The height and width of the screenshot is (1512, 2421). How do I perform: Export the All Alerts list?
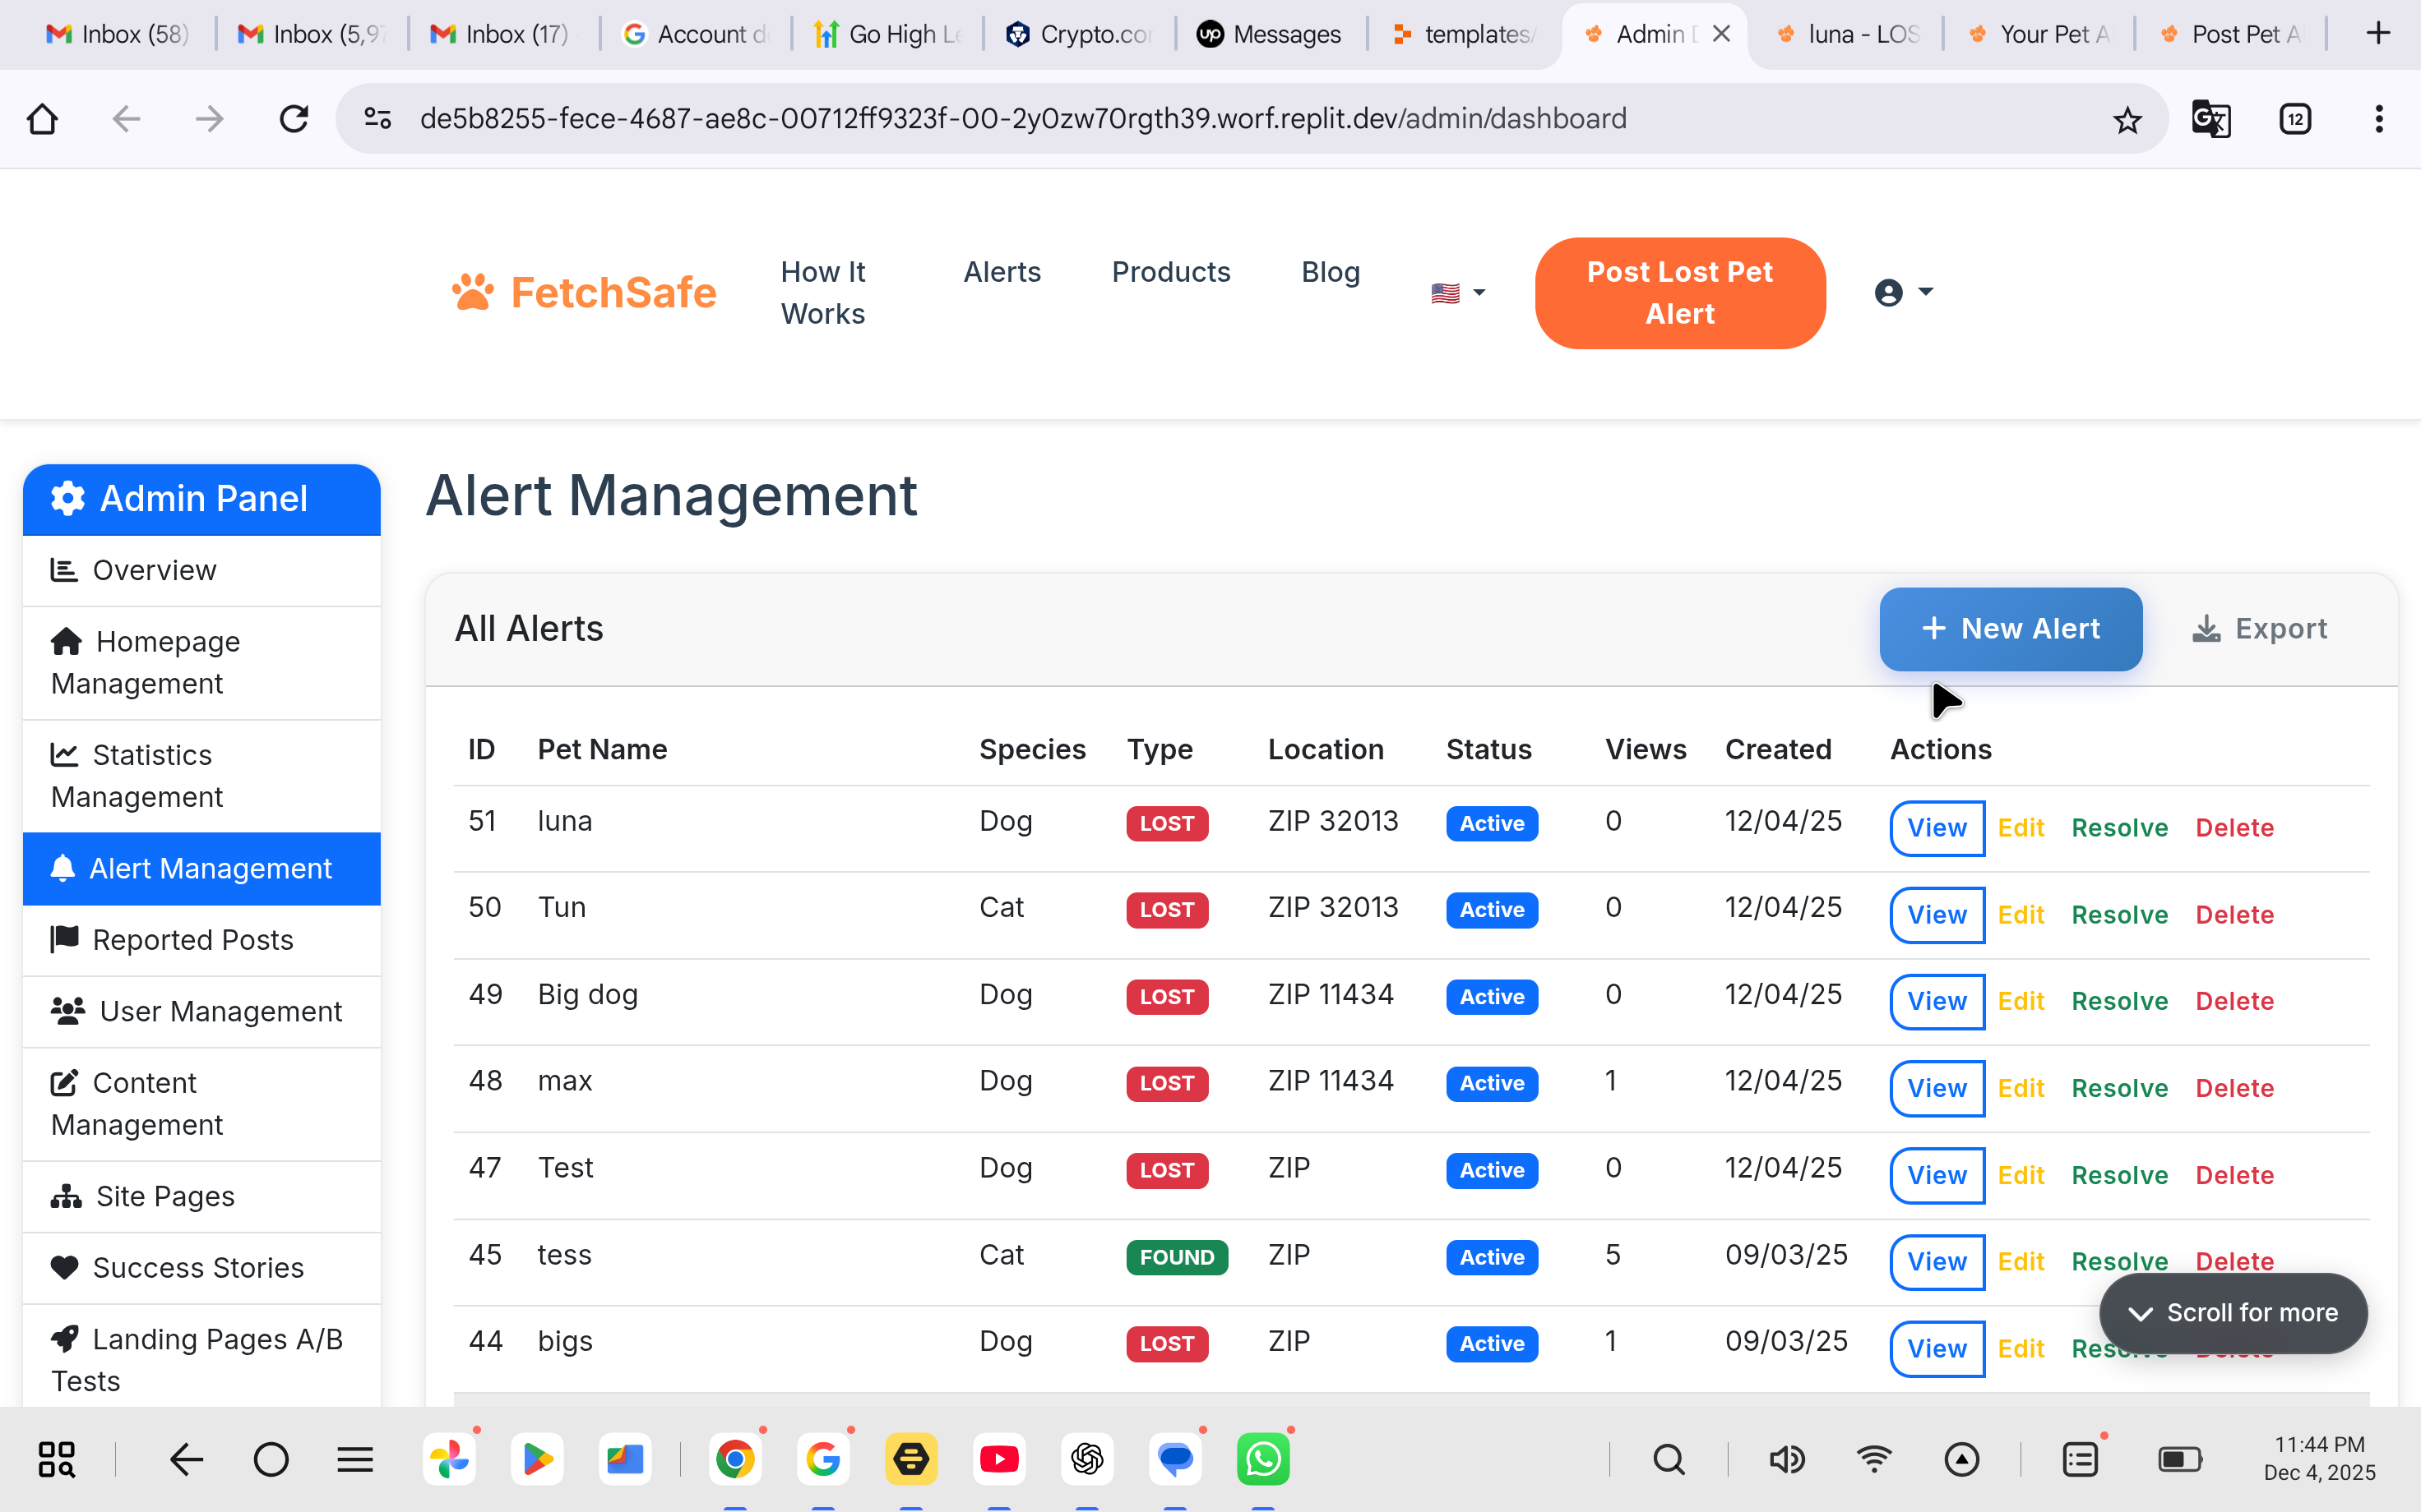(2260, 629)
